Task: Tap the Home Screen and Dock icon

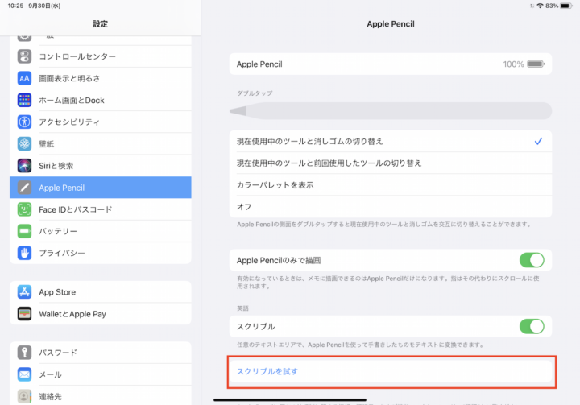Action: 24,100
